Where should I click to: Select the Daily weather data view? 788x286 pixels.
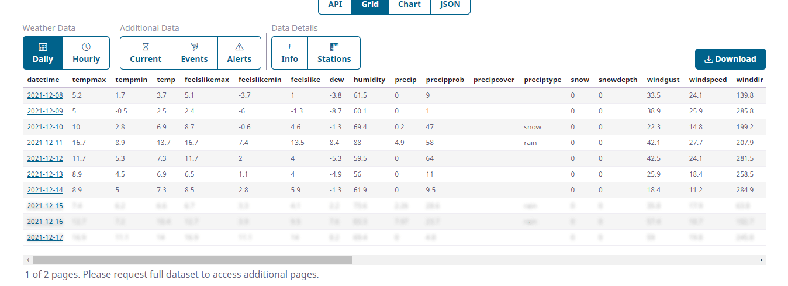[43, 53]
